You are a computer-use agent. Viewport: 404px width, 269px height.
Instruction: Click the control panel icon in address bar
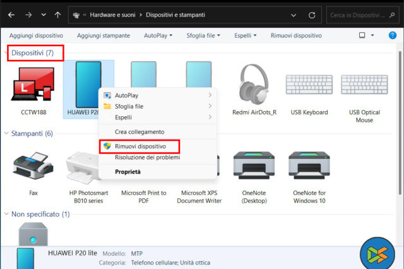tap(76, 15)
